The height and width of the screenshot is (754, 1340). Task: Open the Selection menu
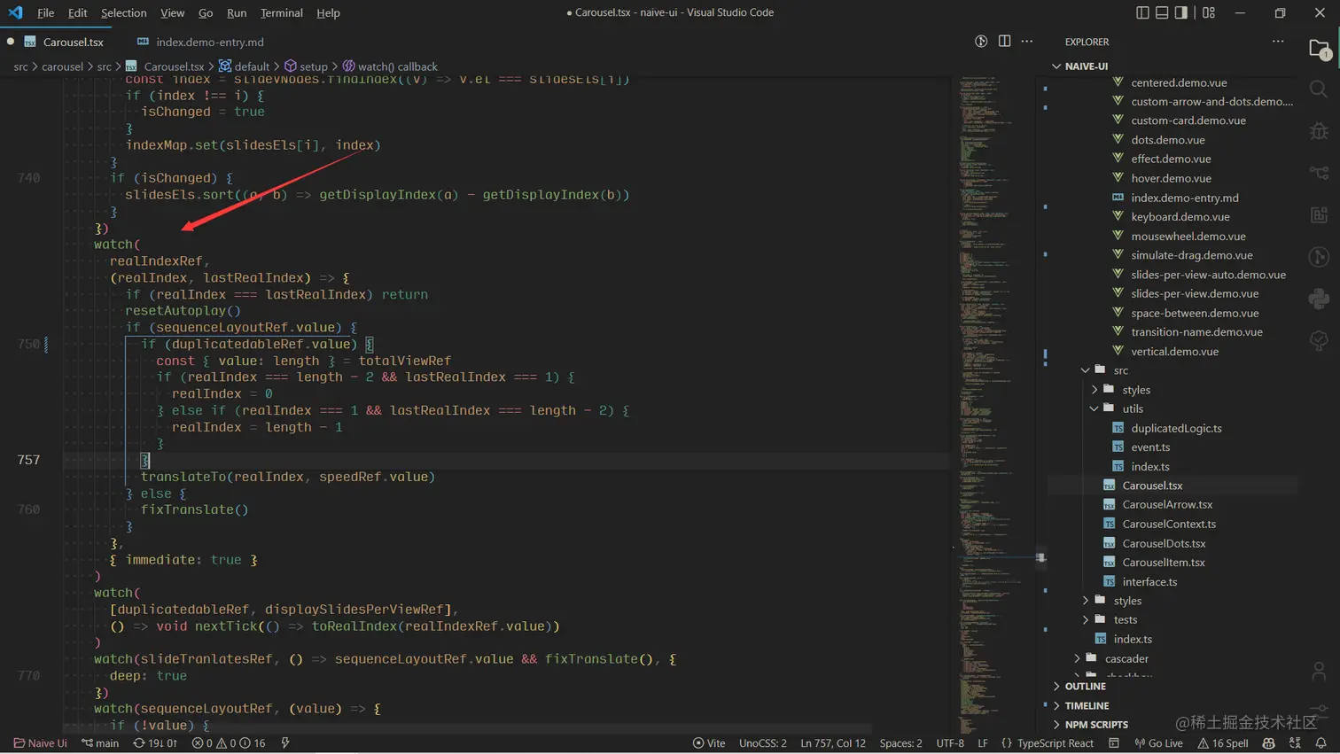click(123, 12)
